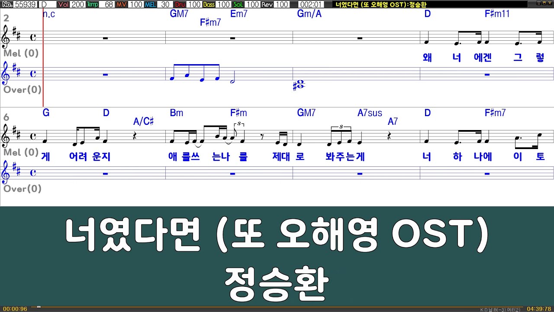Click the red Dru label
This screenshot has width=554, height=312.
pos(180,4)
